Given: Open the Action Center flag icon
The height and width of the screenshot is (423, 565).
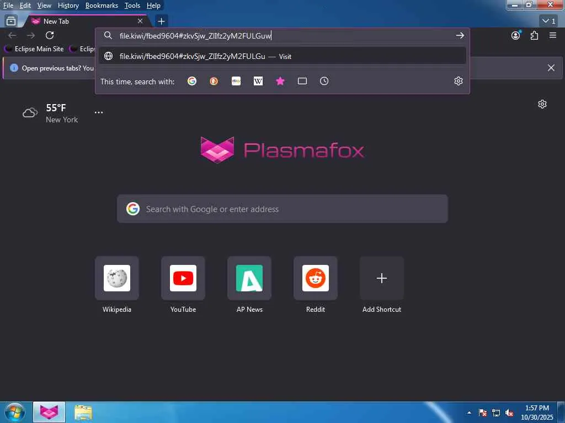Looking at the screenshot, I should [x=483, y=413].
